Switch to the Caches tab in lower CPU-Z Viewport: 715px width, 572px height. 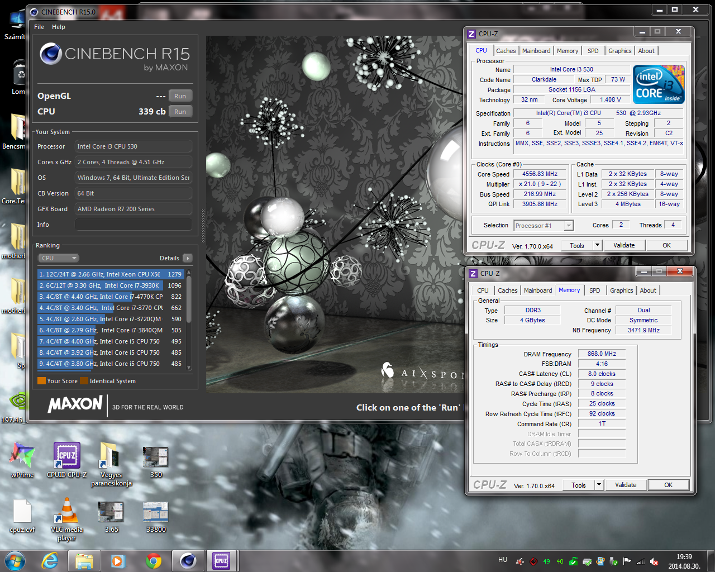[508, 290]
